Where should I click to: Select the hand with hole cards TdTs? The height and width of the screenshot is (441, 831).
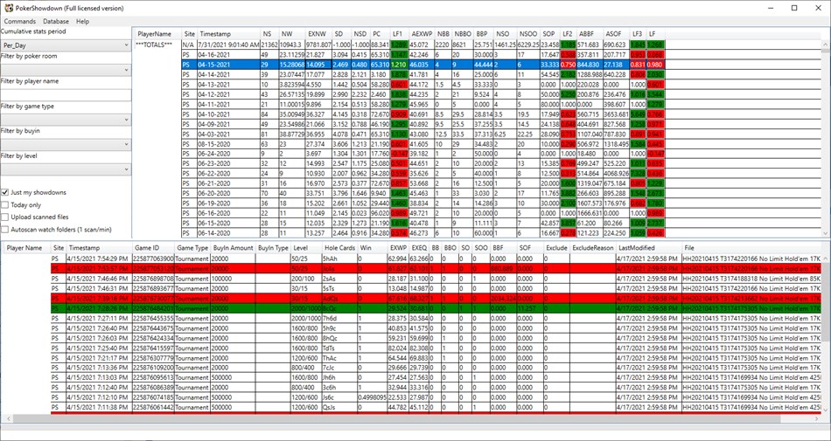coord(437,348)
